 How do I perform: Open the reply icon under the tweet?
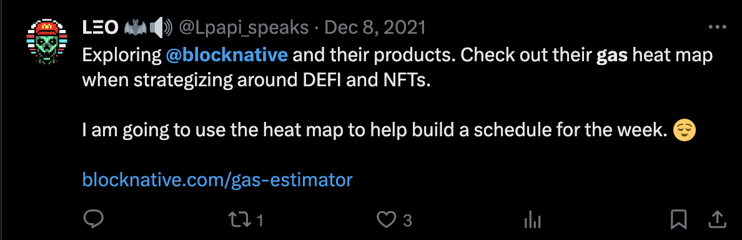tap(93, 219)
